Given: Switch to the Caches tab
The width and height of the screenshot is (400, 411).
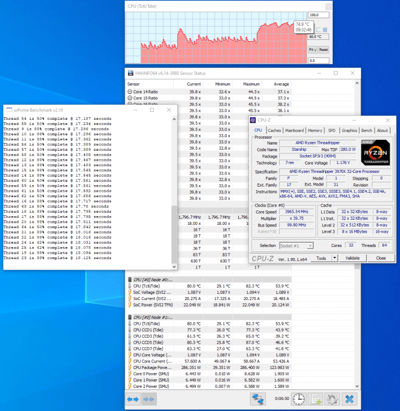Looking at the screenshot, I should click(274, 130).
